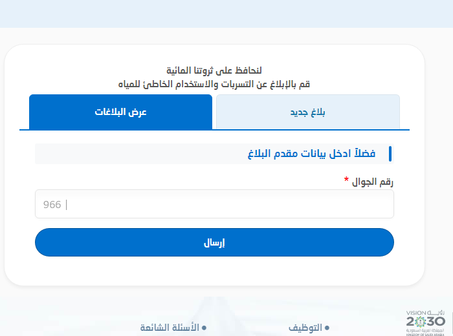453x336 pixels.
Task: Click the قم بالإبلاغ عن التسربات subtitle
Action: click(x=214, y=84)
